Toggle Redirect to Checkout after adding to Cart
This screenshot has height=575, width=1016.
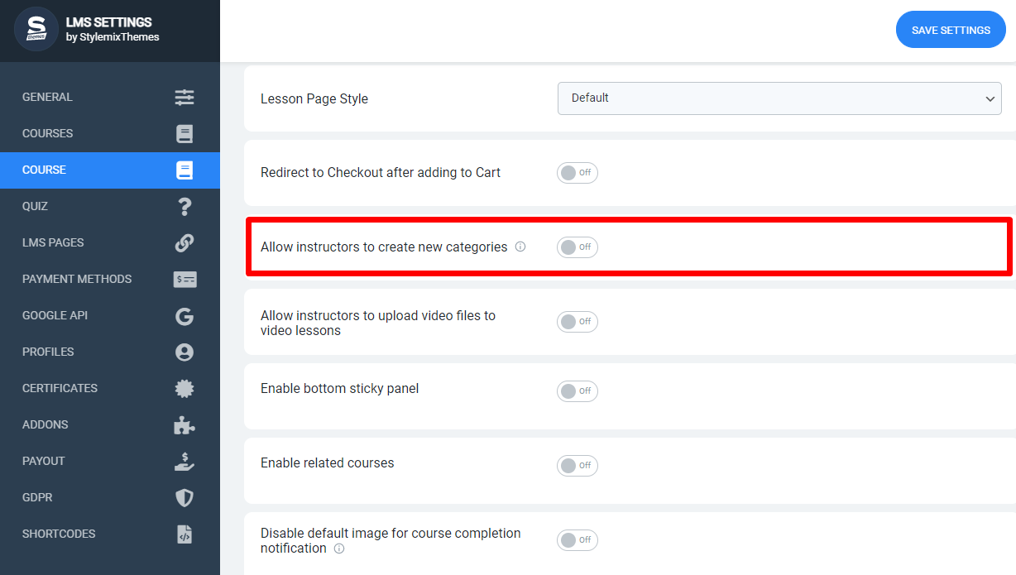(x=577, y=173)
